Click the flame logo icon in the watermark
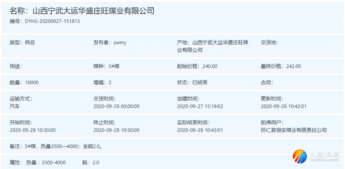345x169 pixels. (299, 157)
